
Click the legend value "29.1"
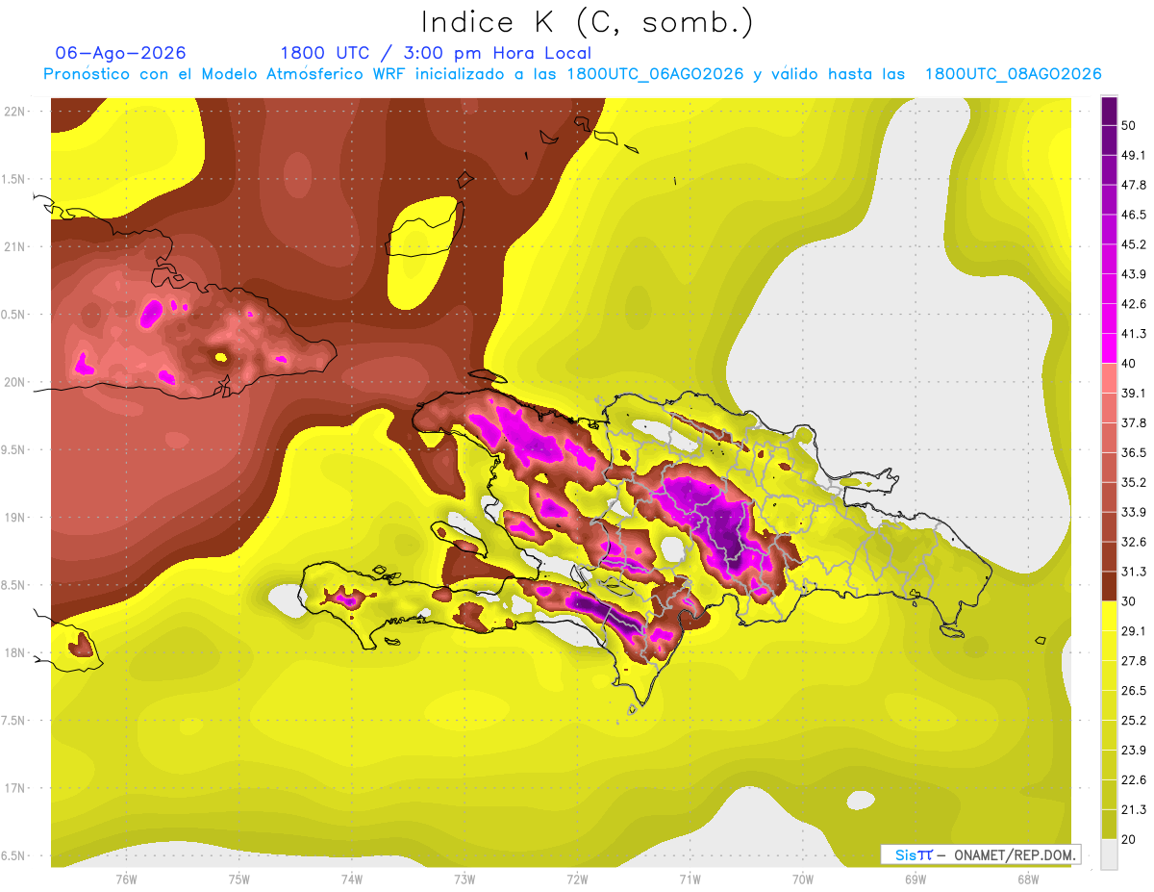pyautogui.click(x=1133, y=631)
